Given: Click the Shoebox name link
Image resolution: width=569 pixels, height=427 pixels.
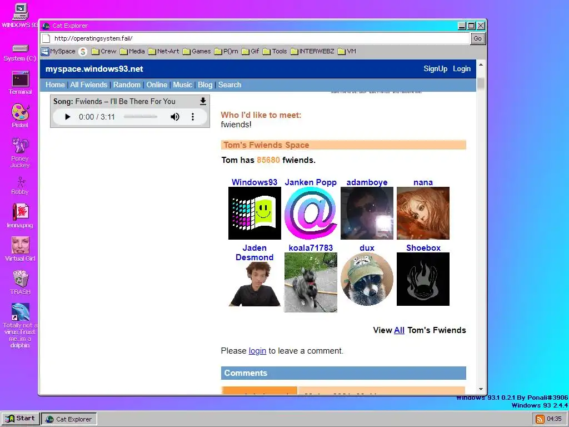Looking at the screenshot, I should tap(423, 248).
